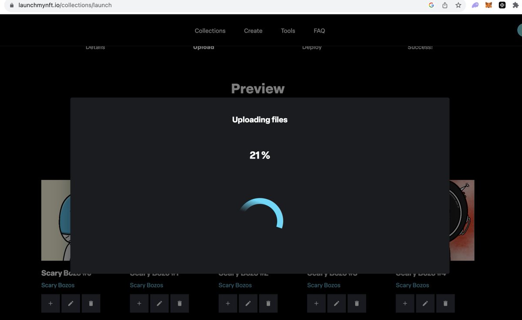522x320 pixels.
Task: Open the Collections nav item
Action: click(x=210, y=31)
